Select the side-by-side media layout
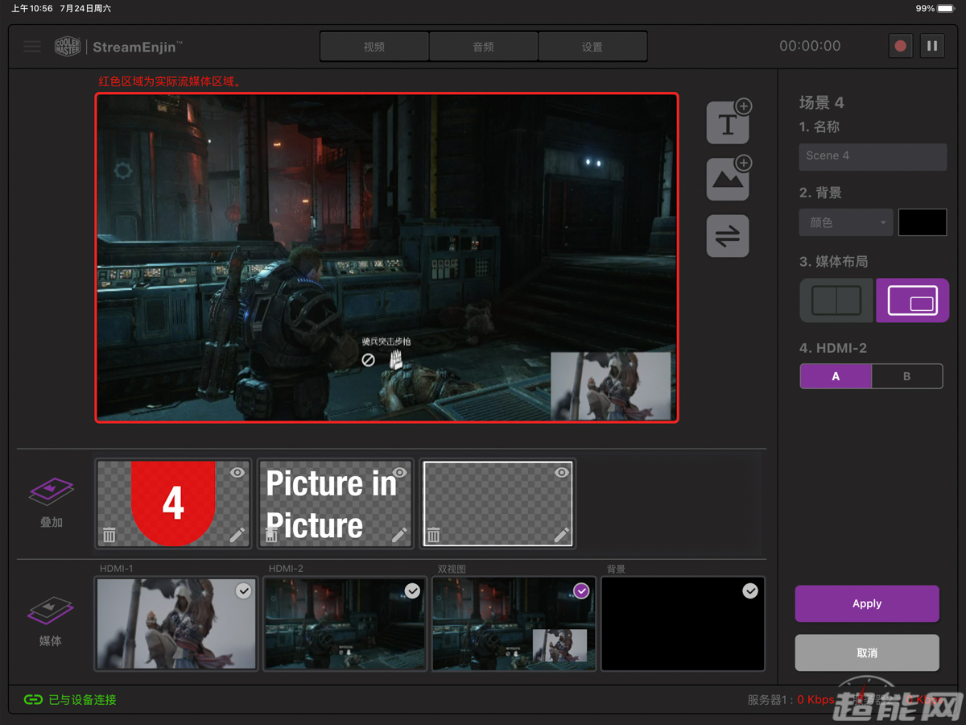 pyautogui.click(x=836, y=300)
